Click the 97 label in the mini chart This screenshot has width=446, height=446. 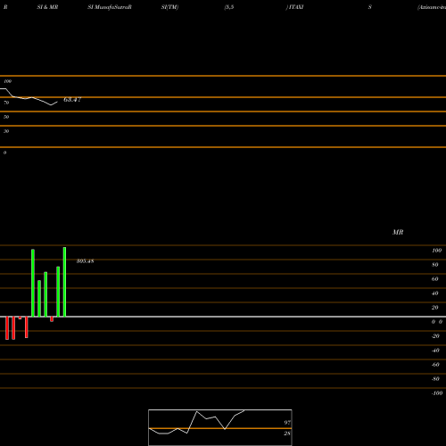click(287, 423)
